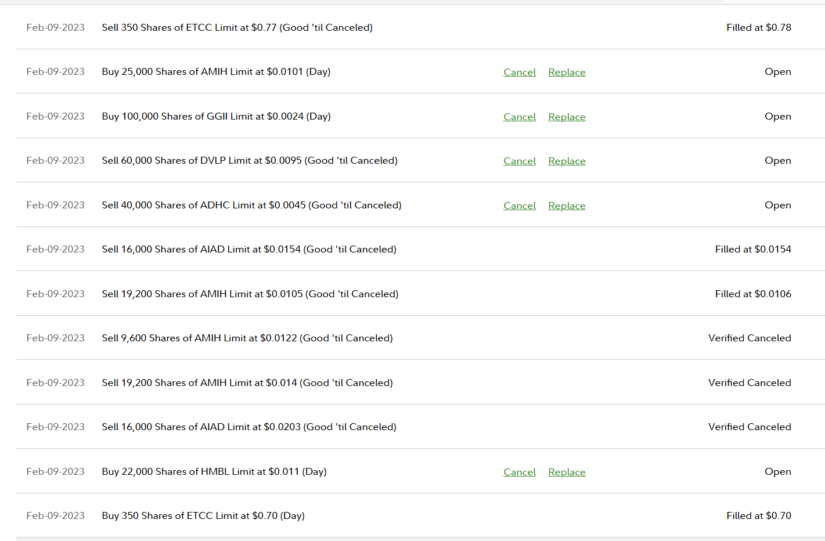
Task: Click the 'Filled at $0.78' status
Action: point(758,27)
